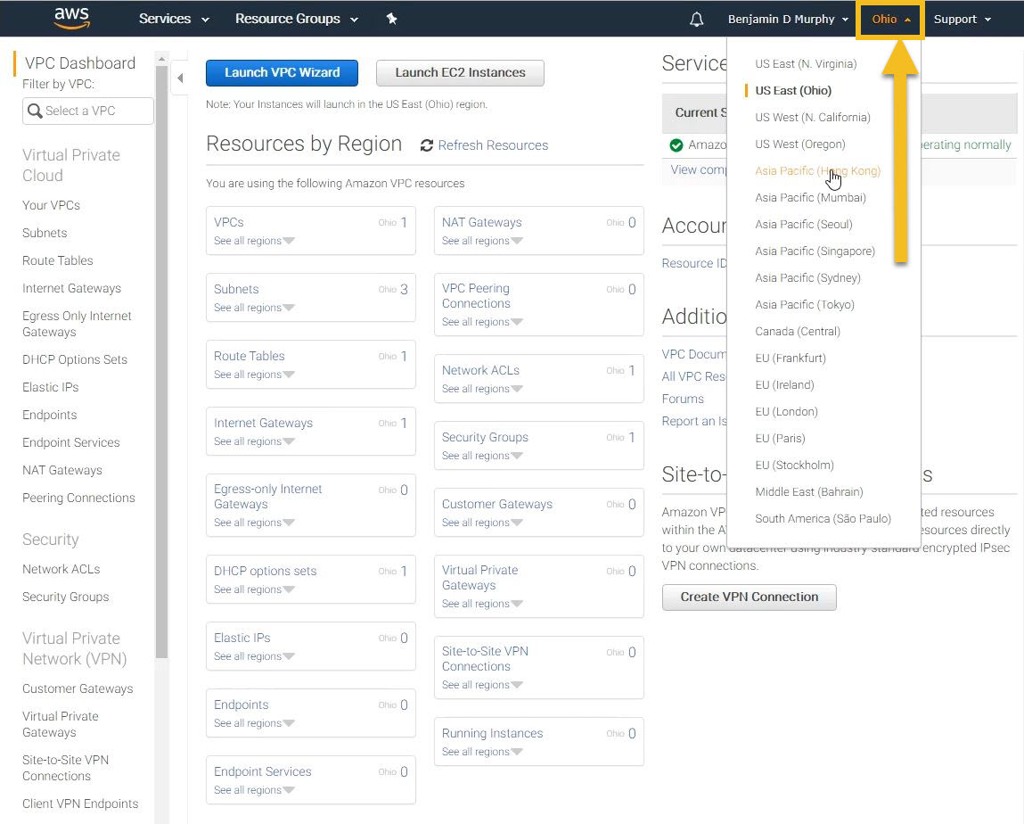This screenshot has width=1024, height=824.
Task: Open Customer Gateways resource card link
Action: (x=497, y=505)
